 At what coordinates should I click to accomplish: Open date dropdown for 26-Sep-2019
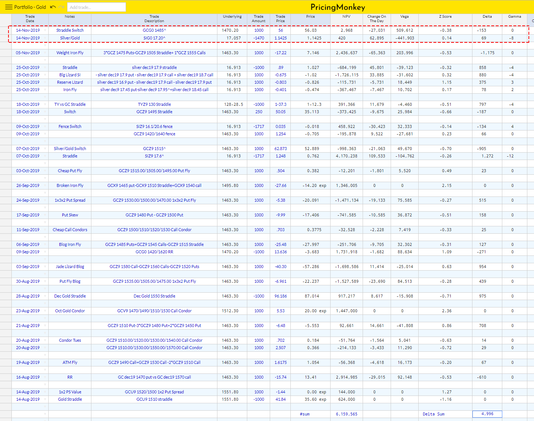tap(45, 185)
